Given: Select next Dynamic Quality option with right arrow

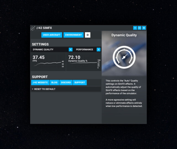Looking at the screenshot, I should pos(98,50).
